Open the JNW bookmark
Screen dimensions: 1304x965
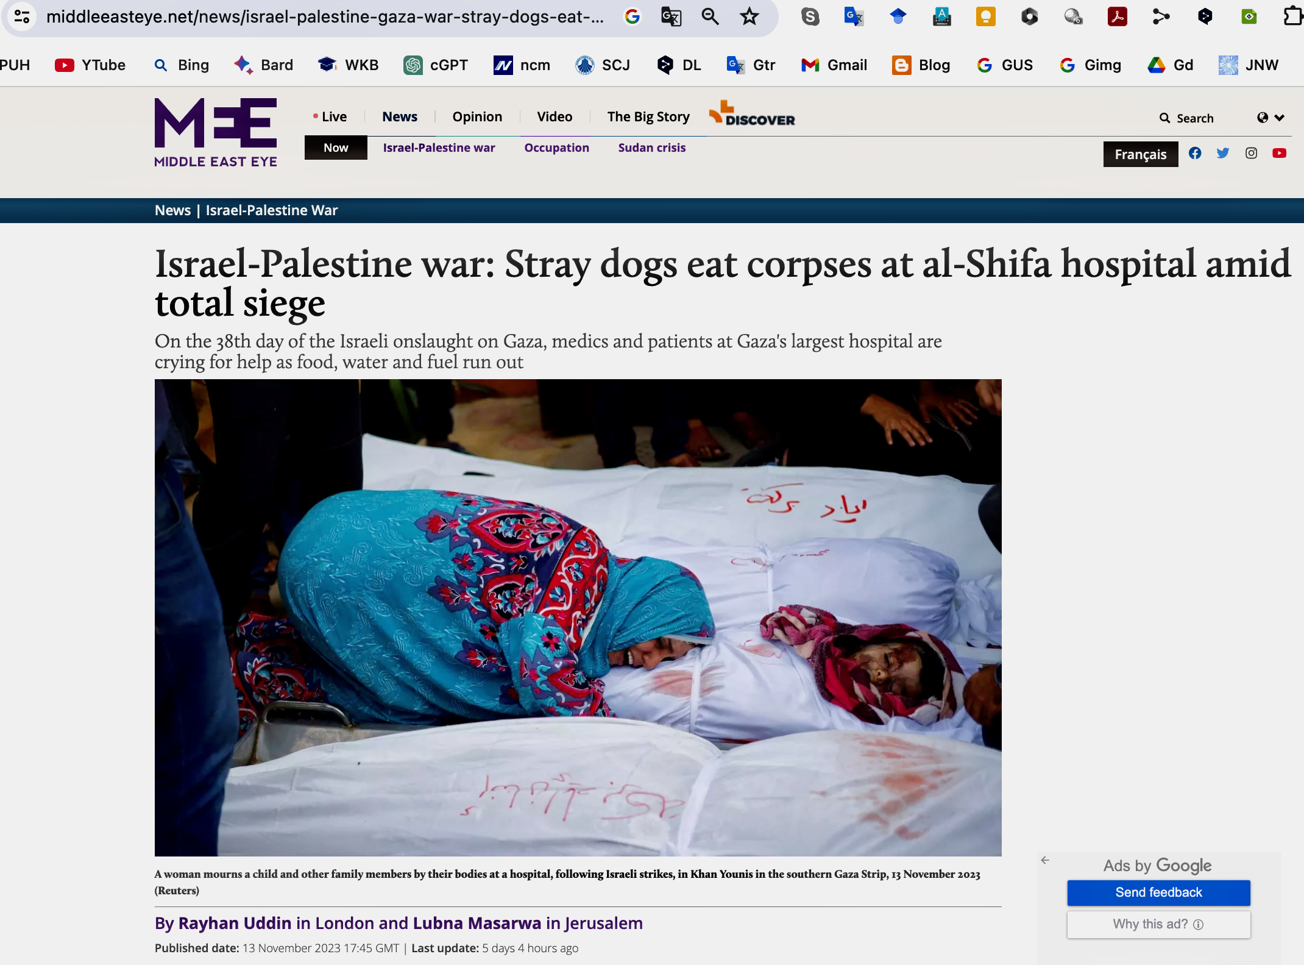[1248, 65]
